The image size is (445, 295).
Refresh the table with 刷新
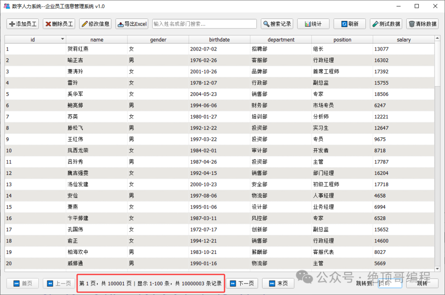tap(350, 24)
